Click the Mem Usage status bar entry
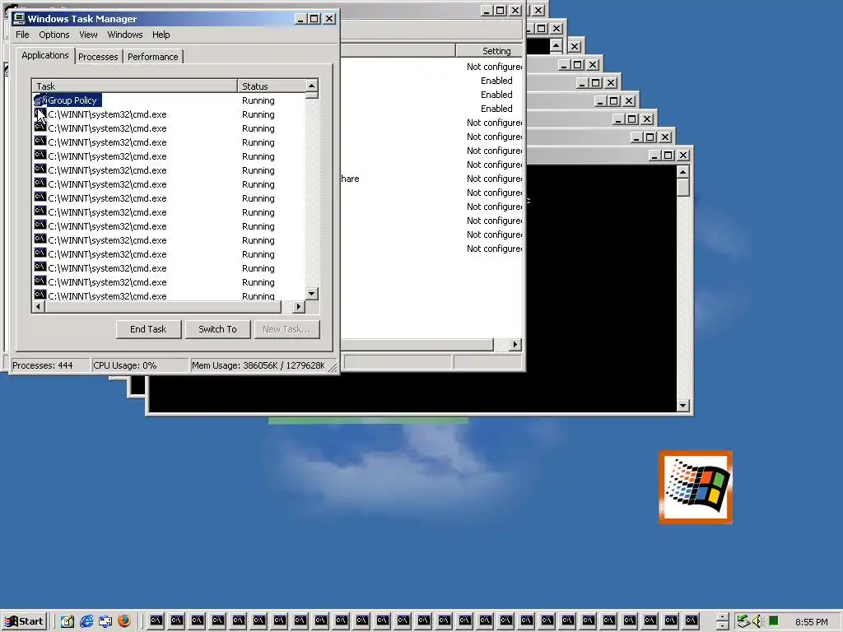This screenshot has height=632, width=843. tap(259, 365)
